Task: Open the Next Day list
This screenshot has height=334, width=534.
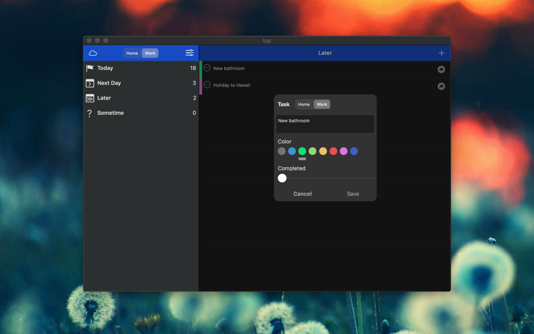Action: pyautogui.click(x=141, y=83)
